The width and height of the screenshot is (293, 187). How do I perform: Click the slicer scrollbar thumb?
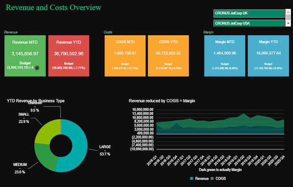(288, 17)
